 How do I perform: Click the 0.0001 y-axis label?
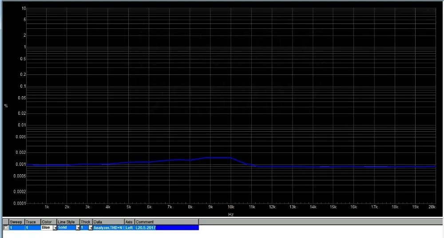20,203
